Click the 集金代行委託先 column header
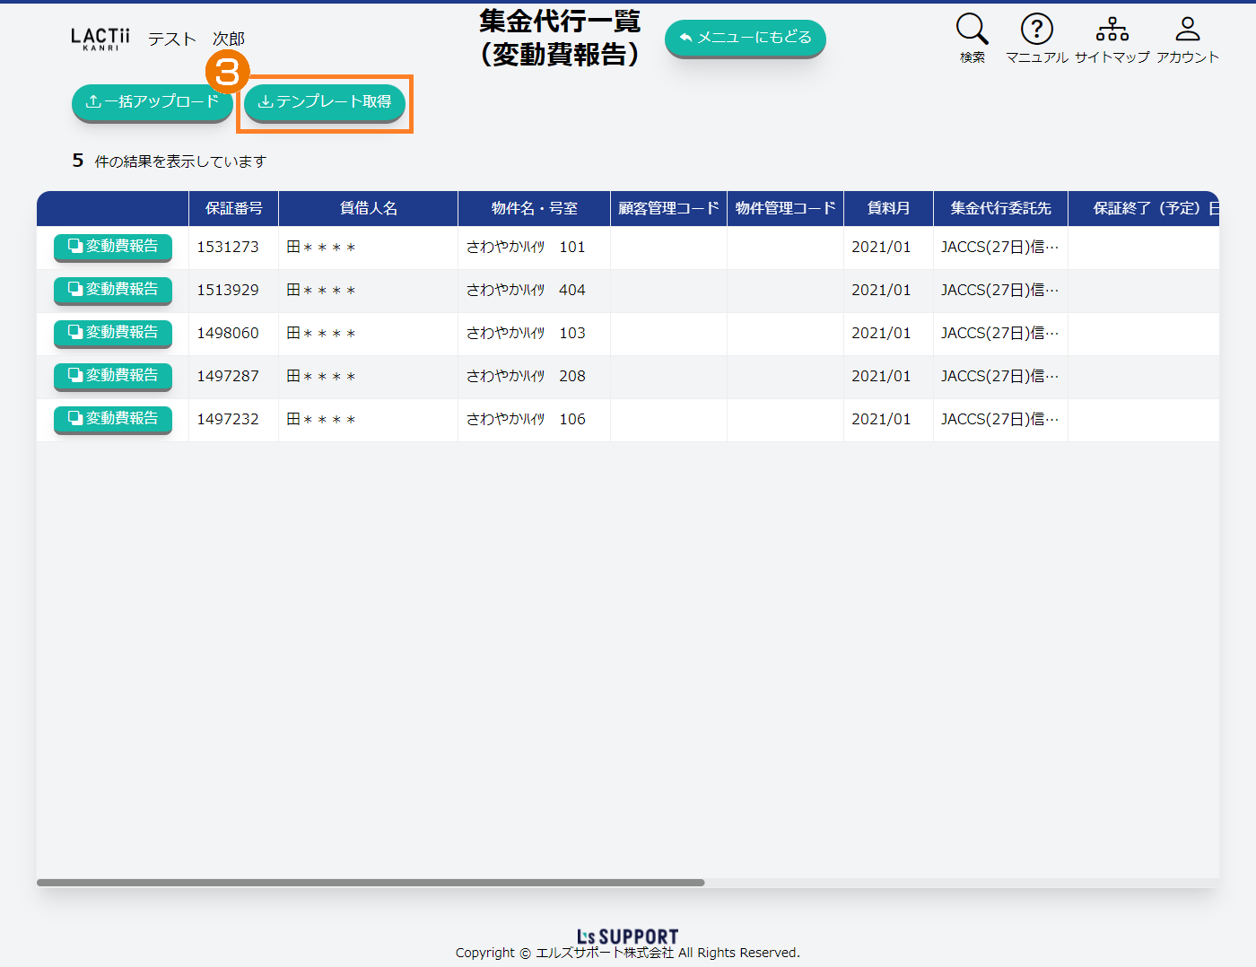Screen dimensions: 1256x967 [1000, 208]
